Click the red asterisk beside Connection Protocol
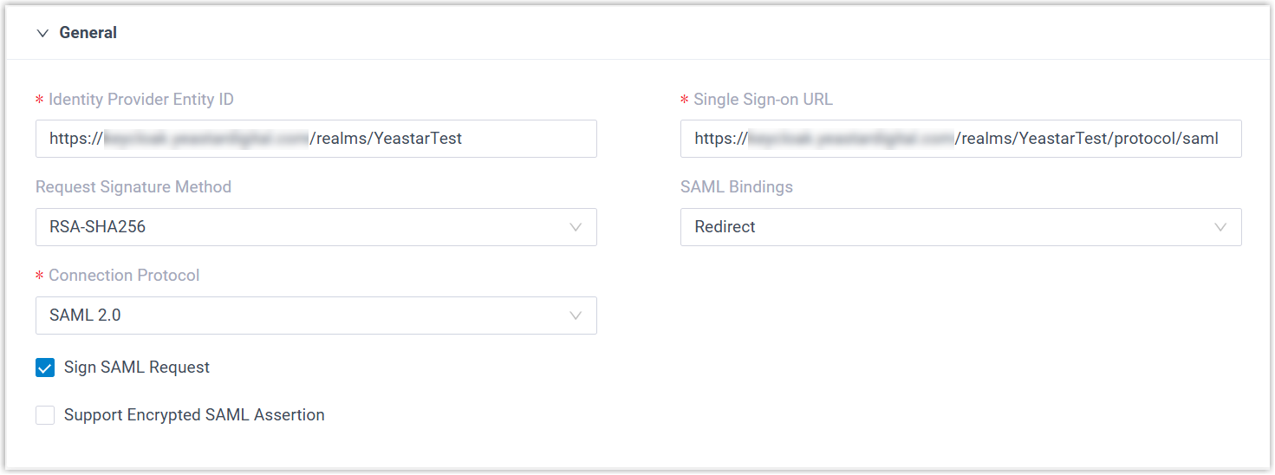The width and height of the screenshot is (1275, 475). pos(39,277)
